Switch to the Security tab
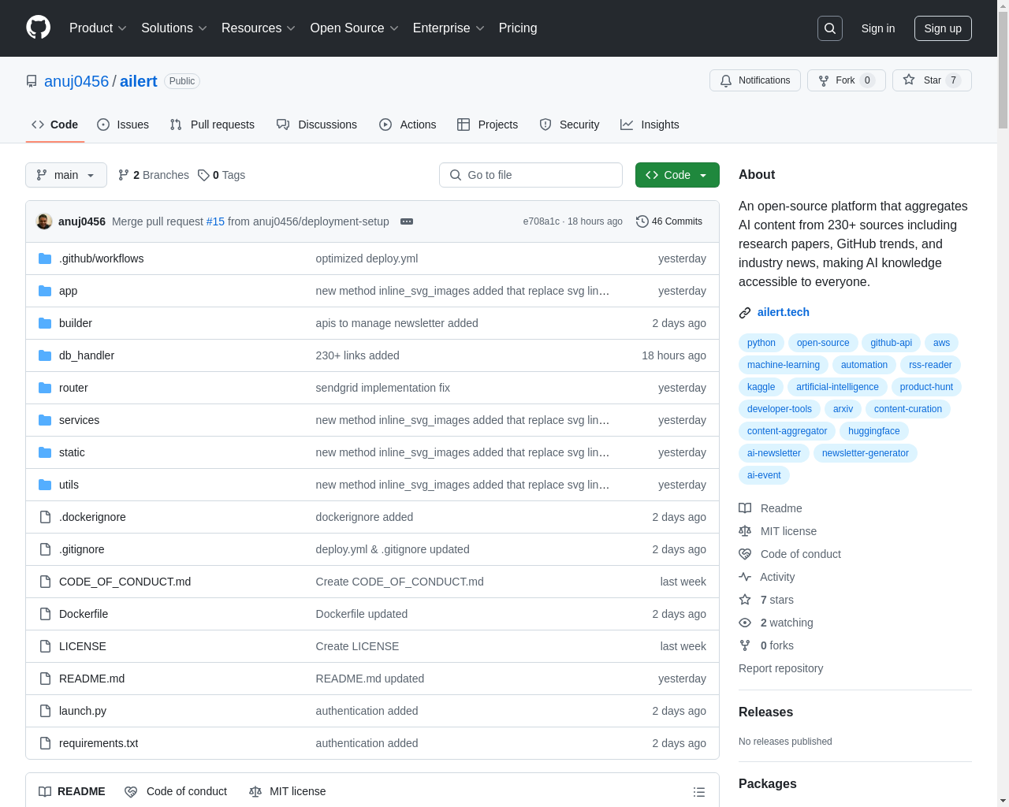Image resolution: width=1009 pixels, height=807 pixels. [x=569, y=125]
